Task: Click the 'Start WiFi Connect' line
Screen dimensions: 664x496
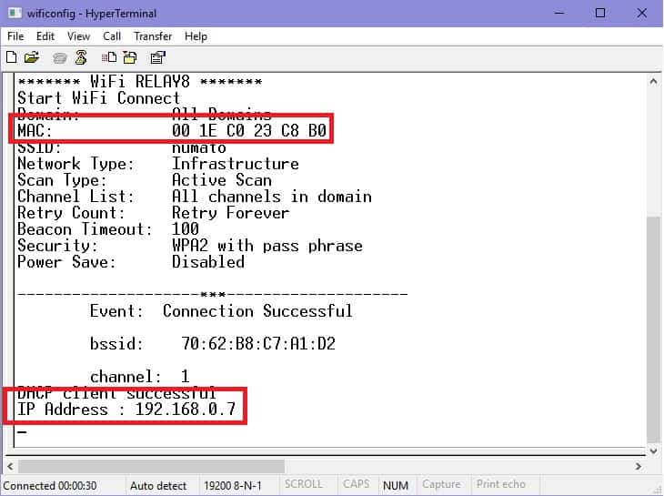Action: 99,98
